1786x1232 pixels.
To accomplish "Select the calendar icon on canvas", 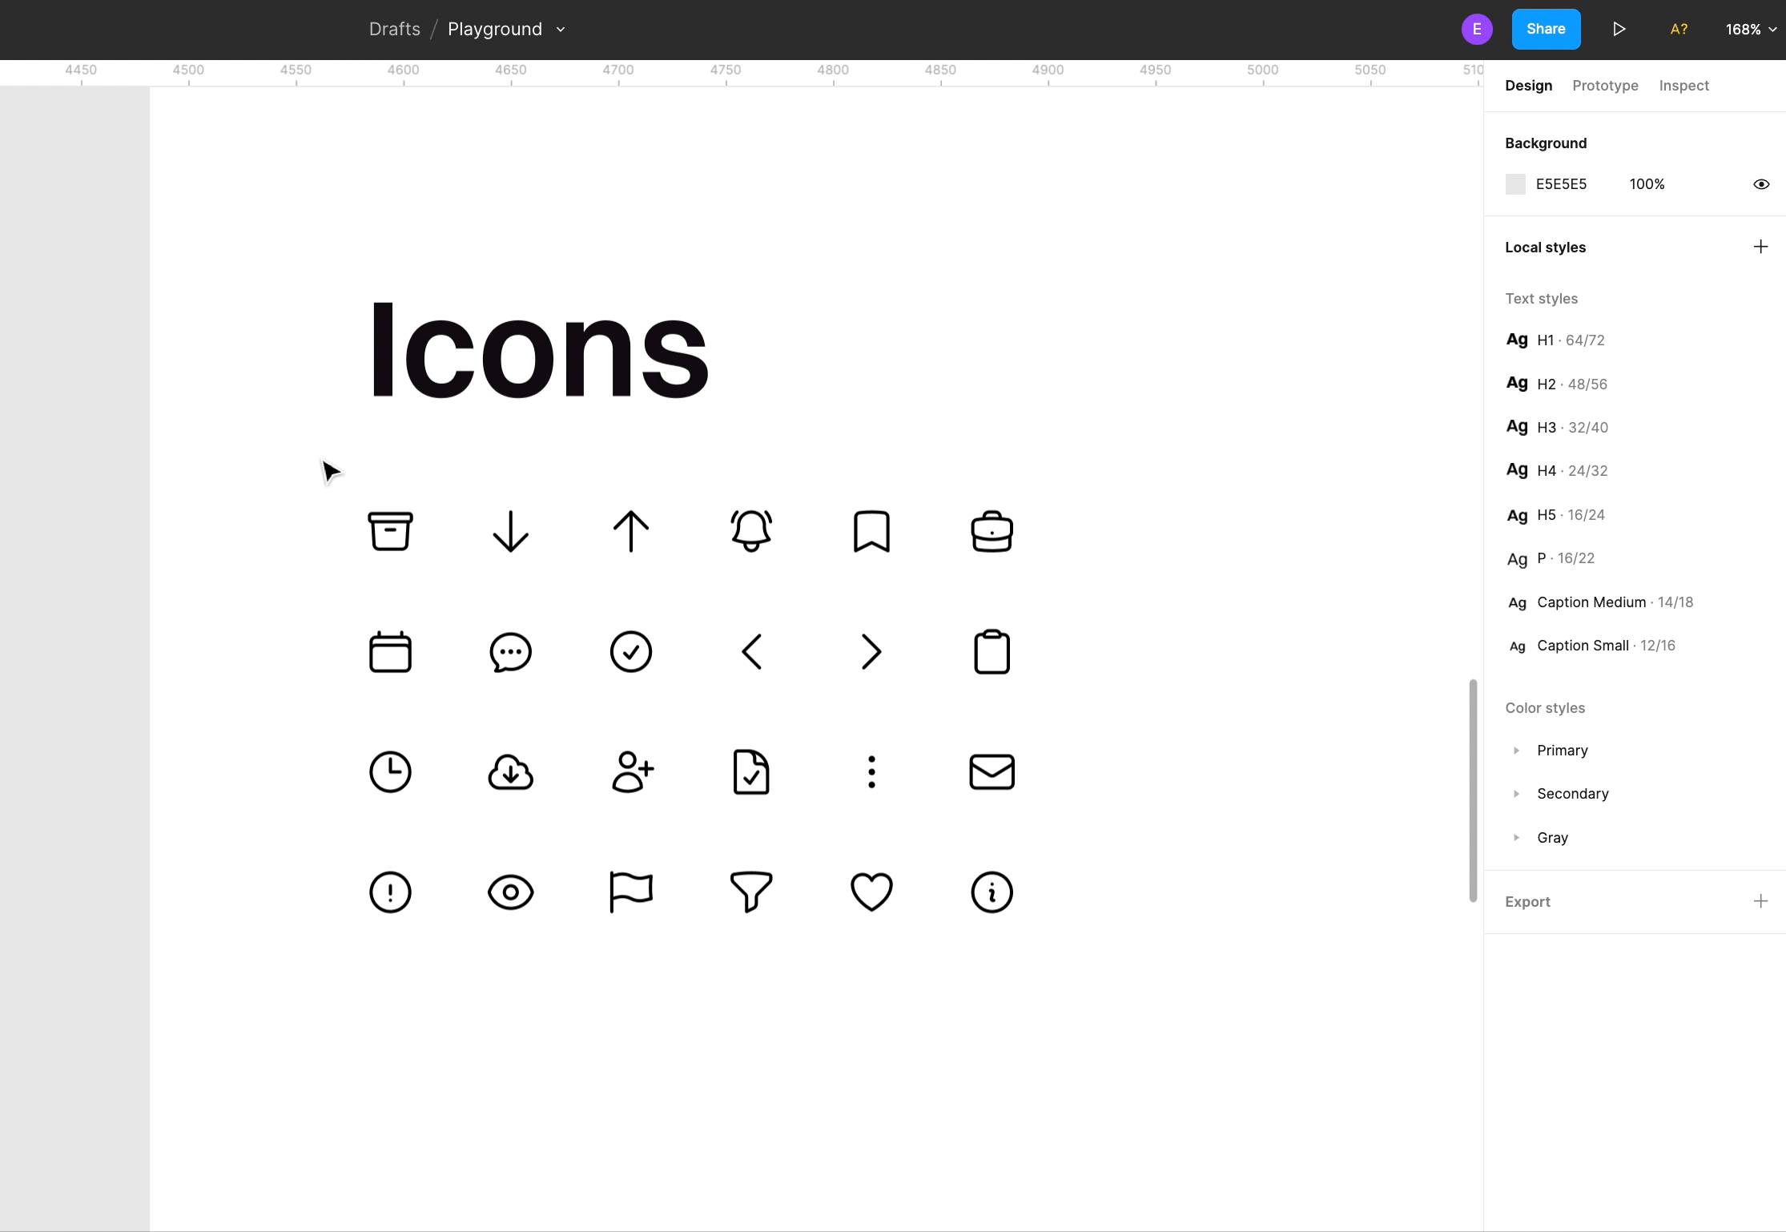I will click(x=390, y=651).
